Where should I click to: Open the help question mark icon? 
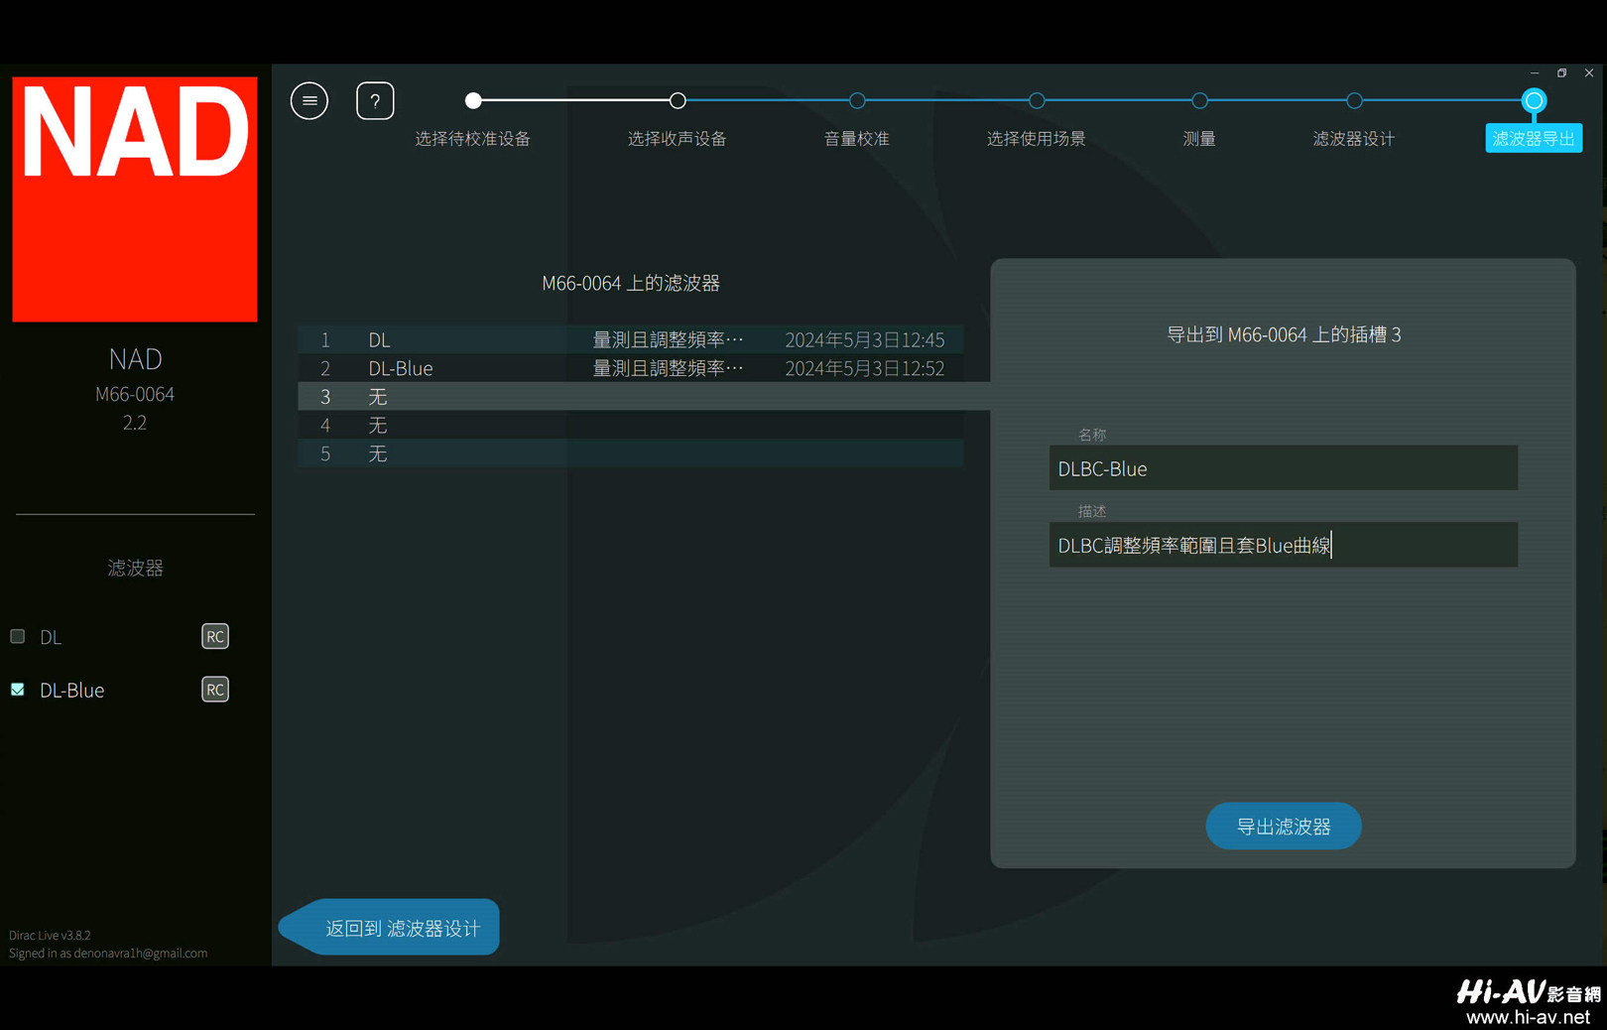click(375, 100)
